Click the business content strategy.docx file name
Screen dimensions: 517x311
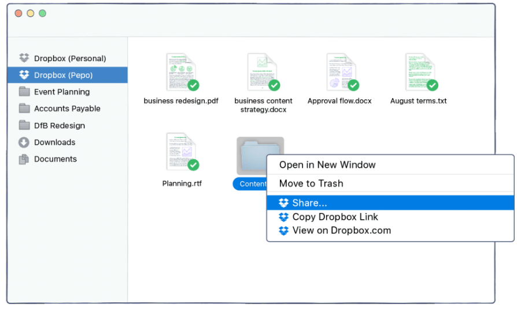[263, 106]
